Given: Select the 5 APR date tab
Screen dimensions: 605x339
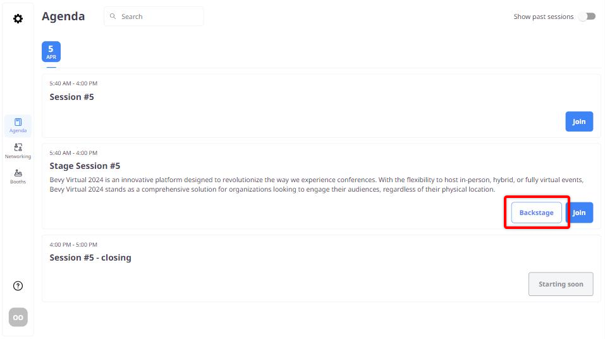Looking at the screenshot, I should [x=51, y=52].
